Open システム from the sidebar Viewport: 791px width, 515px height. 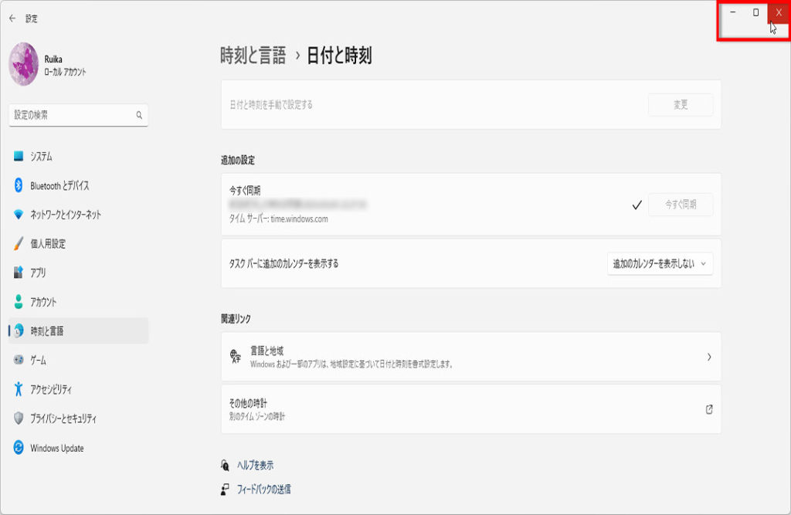41,157
